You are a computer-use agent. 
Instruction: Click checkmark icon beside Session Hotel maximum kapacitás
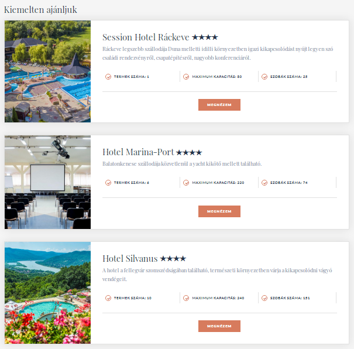point(186,77)
